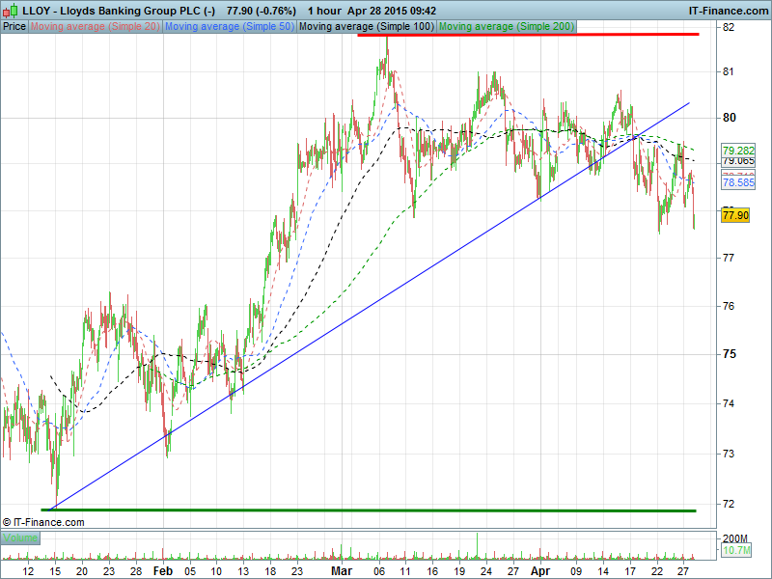Click the yellow 77.90 current price tag

click(x=735, y=215)
